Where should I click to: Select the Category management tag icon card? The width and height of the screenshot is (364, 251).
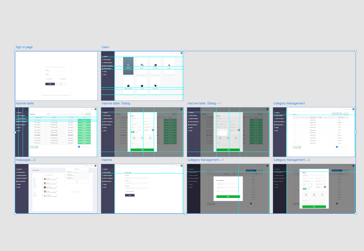129,86
